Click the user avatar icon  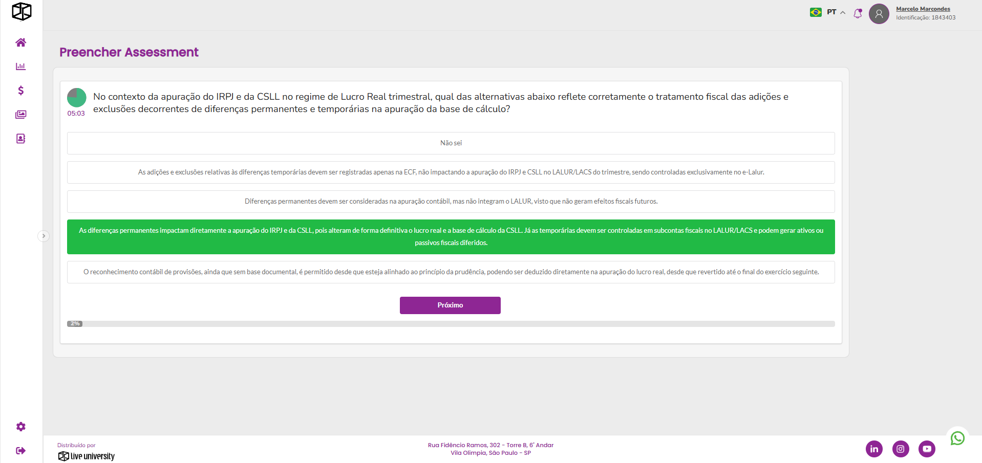pyautogui.click(x=879, y=14)
